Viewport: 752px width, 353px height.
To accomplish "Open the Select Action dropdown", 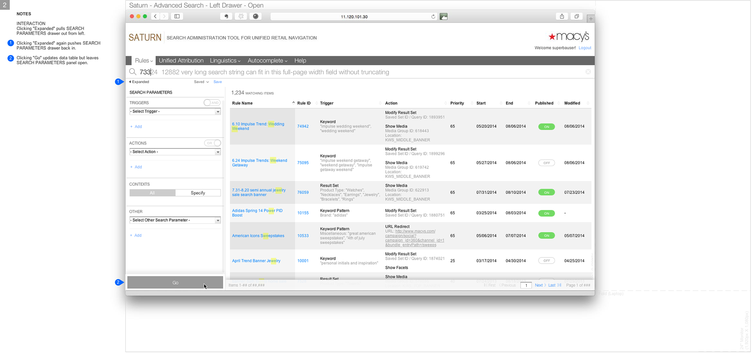I will coord(175,152).
